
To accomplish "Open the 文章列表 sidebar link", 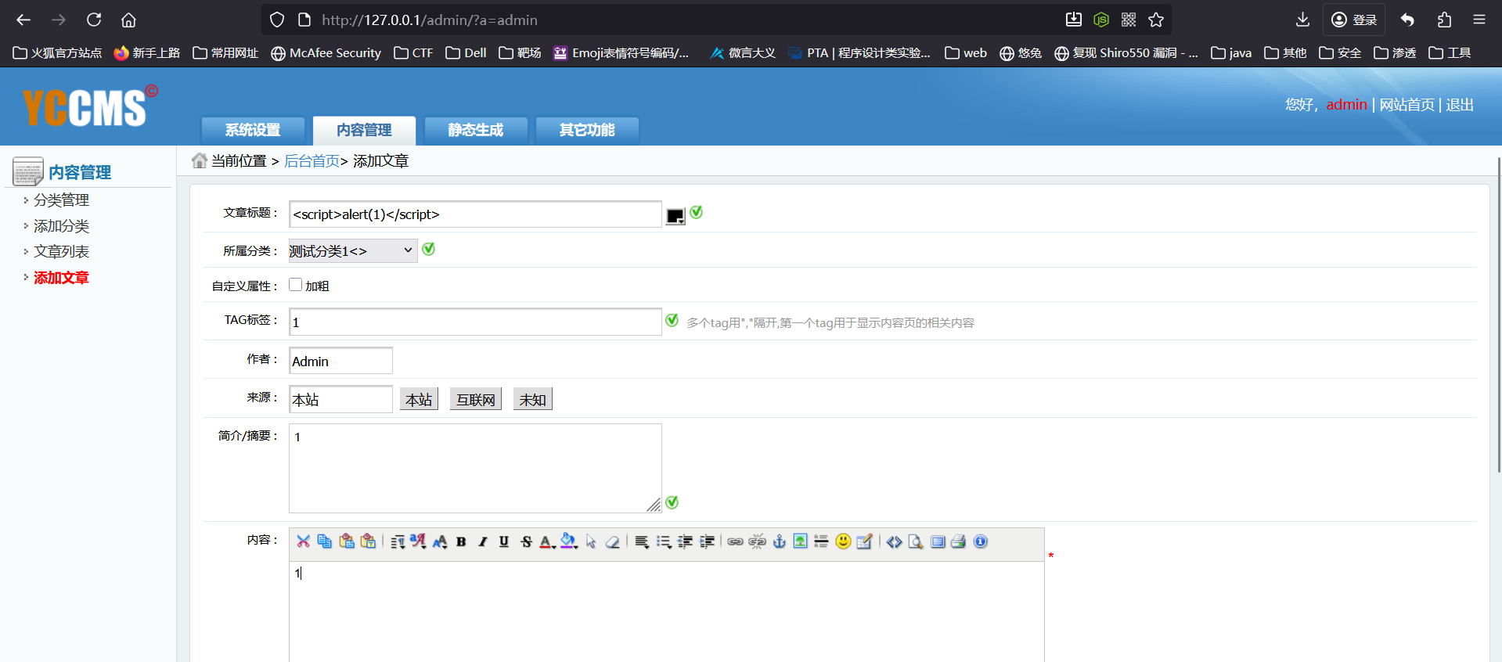I will pyautogui.click(x=61, y=251).
